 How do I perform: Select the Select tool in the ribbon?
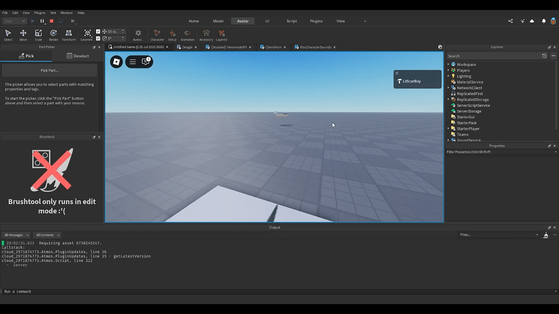click(8, 35)
